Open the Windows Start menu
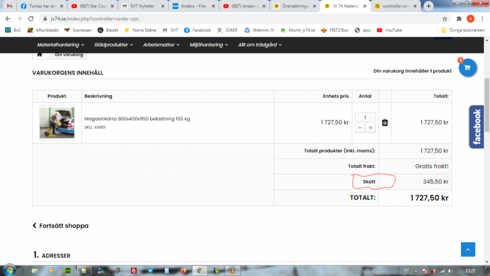490x276 pixels. click(9, 270)
